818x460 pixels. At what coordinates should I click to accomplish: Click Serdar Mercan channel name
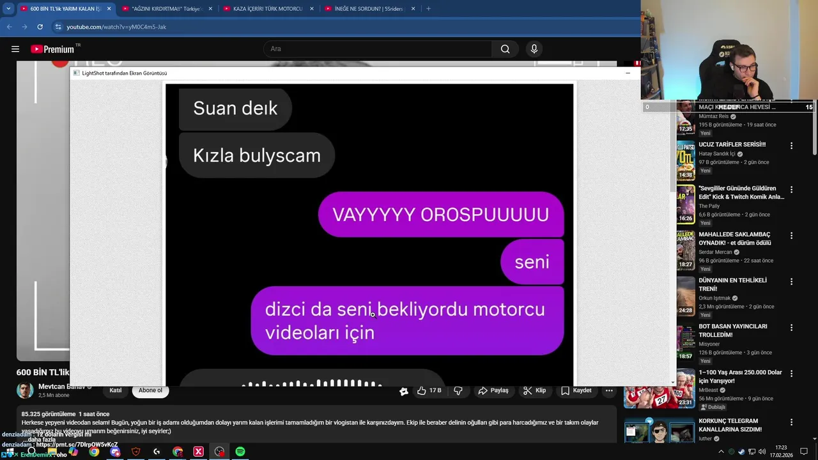(x=715, y=252)
